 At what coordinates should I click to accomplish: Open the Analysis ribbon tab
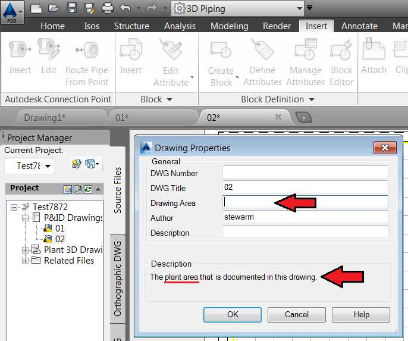coord(180,26)
